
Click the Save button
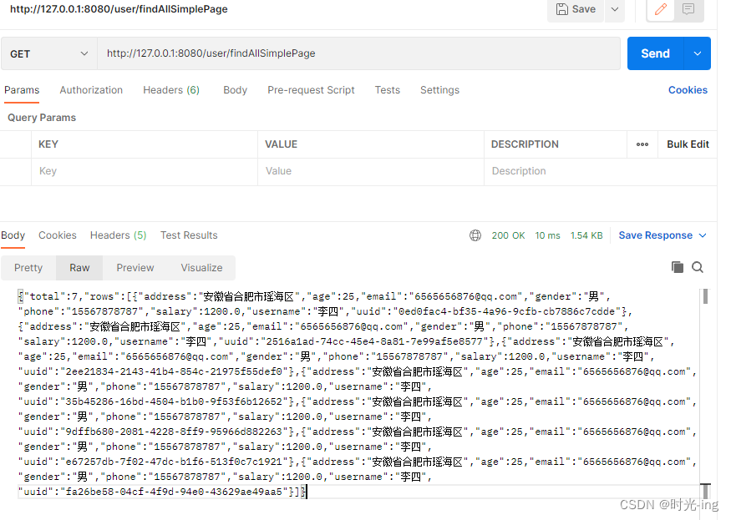point(576,9)
